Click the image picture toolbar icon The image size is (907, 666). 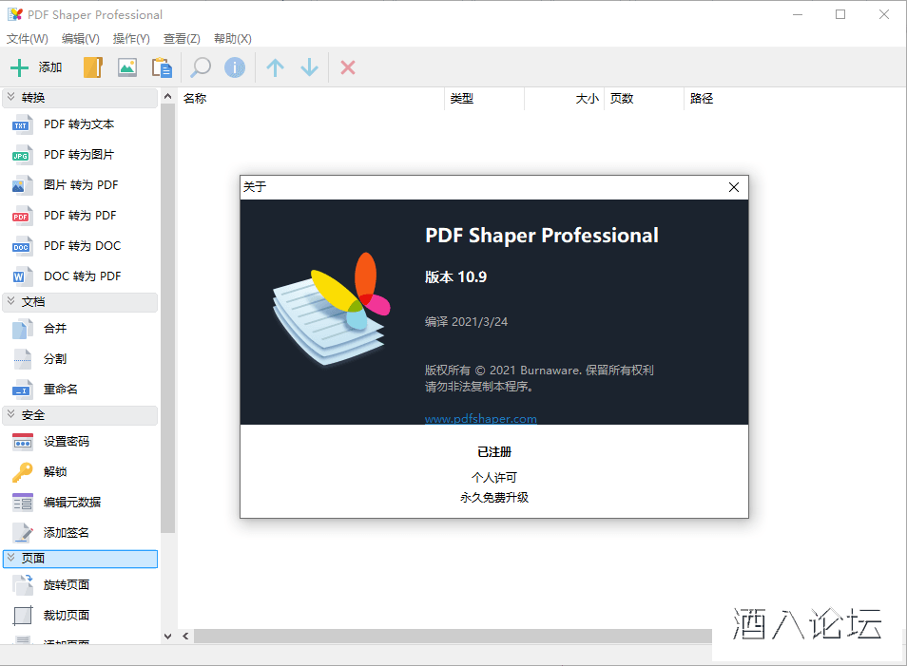[x=126, y=67]
